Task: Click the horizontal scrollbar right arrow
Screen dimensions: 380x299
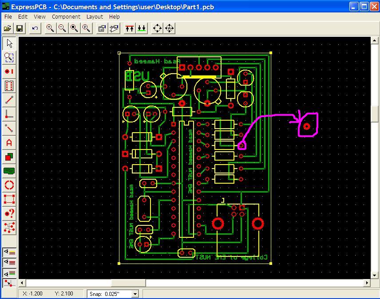Action: click(367, 283)
